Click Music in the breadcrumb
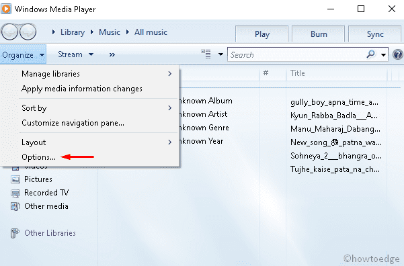Image resolution: width=404 pixels, height=266 pixels. pos(110,32)
